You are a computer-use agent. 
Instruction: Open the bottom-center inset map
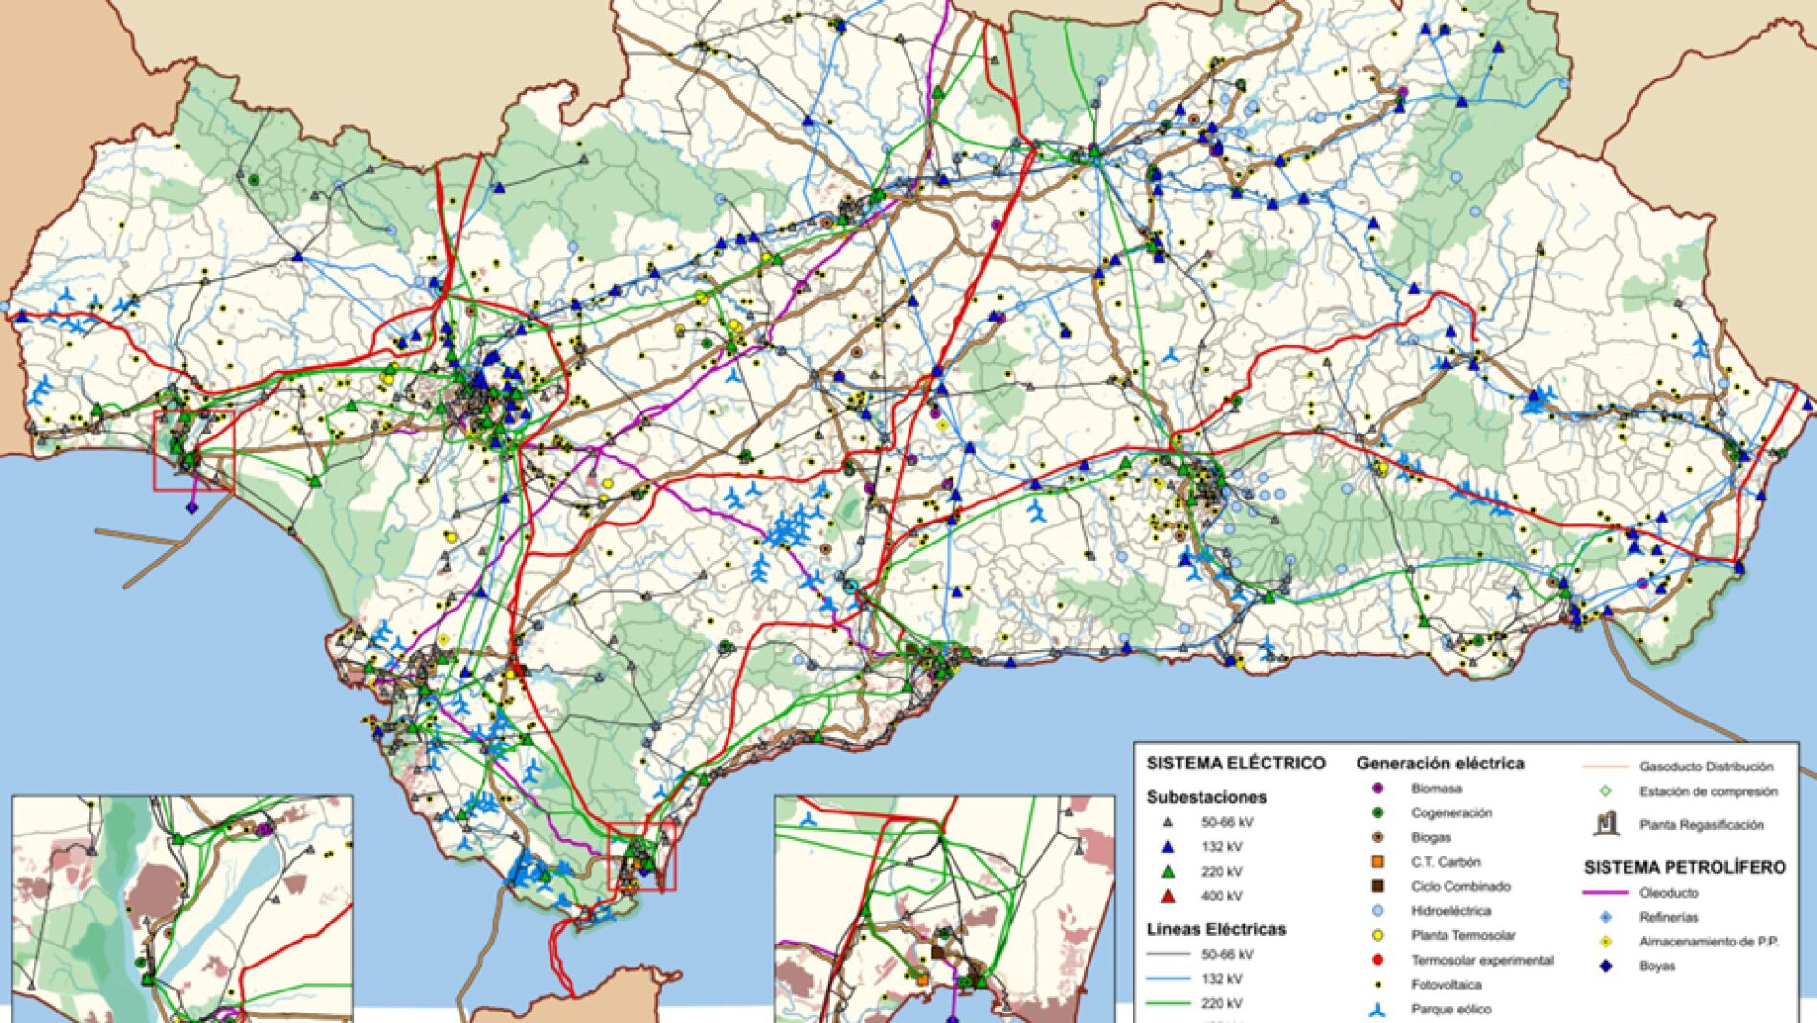tap(944, 908)
